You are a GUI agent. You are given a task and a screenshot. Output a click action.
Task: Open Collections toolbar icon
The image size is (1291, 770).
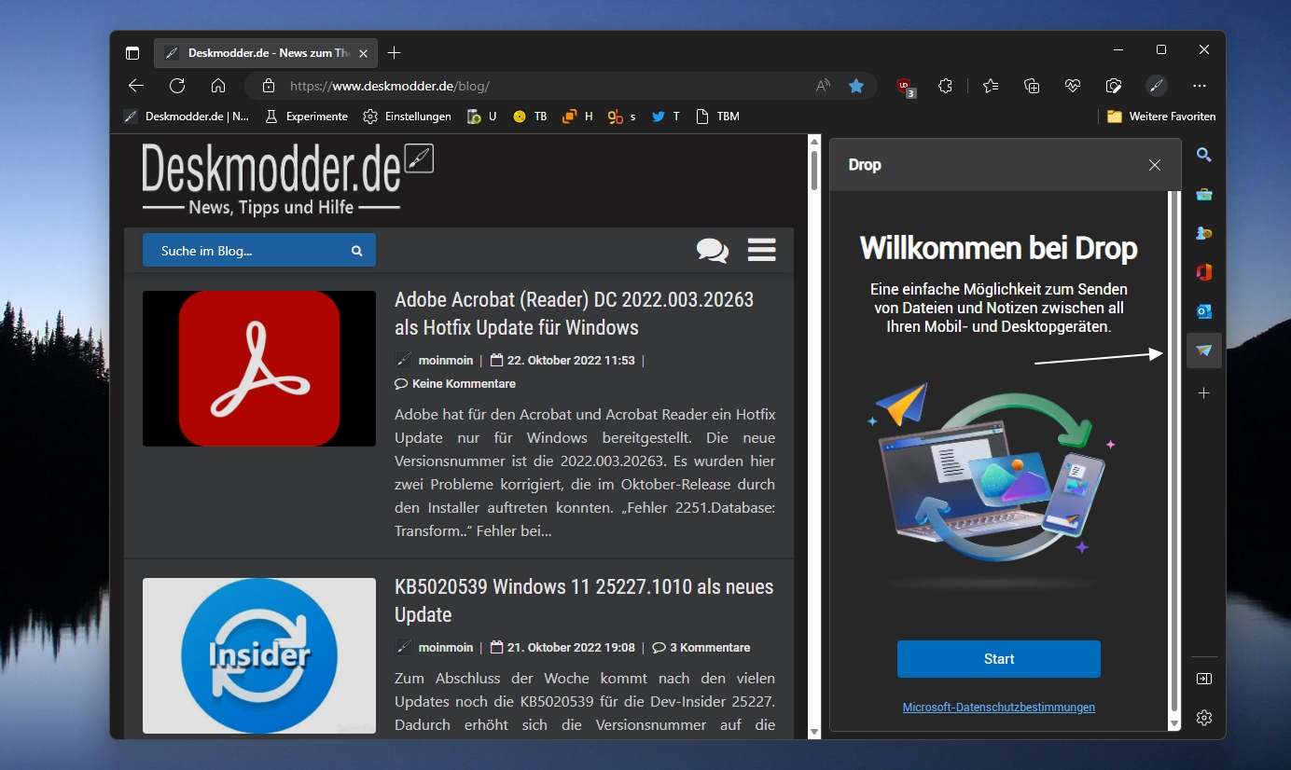point(1032,86)
